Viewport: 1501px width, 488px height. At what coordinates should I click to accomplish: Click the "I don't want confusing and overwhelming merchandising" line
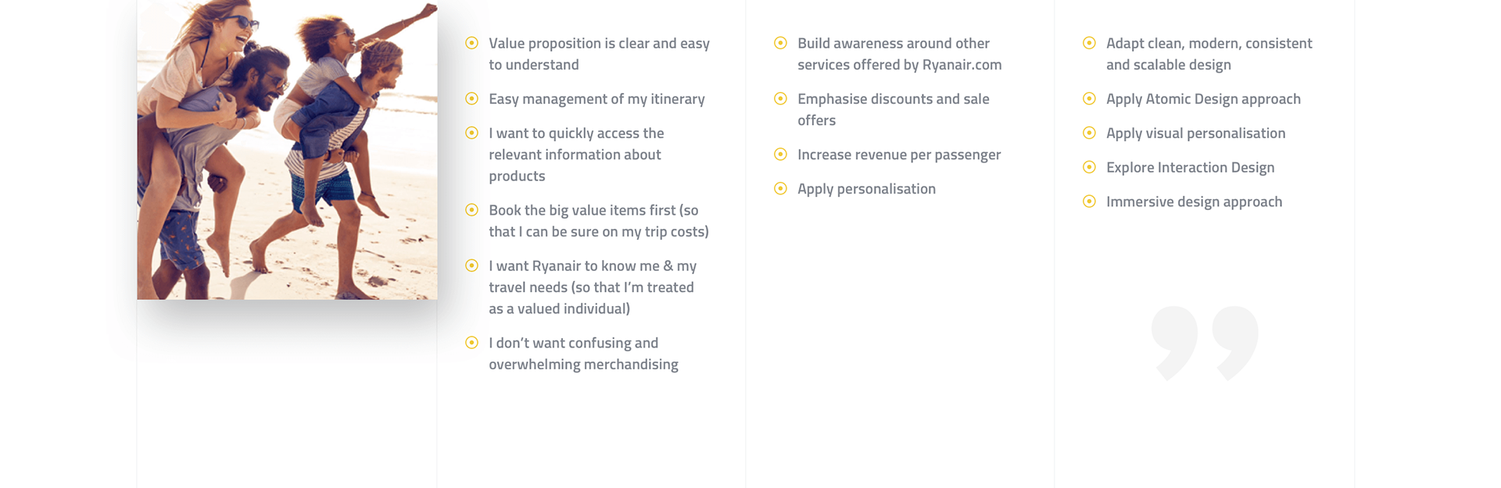583,354
